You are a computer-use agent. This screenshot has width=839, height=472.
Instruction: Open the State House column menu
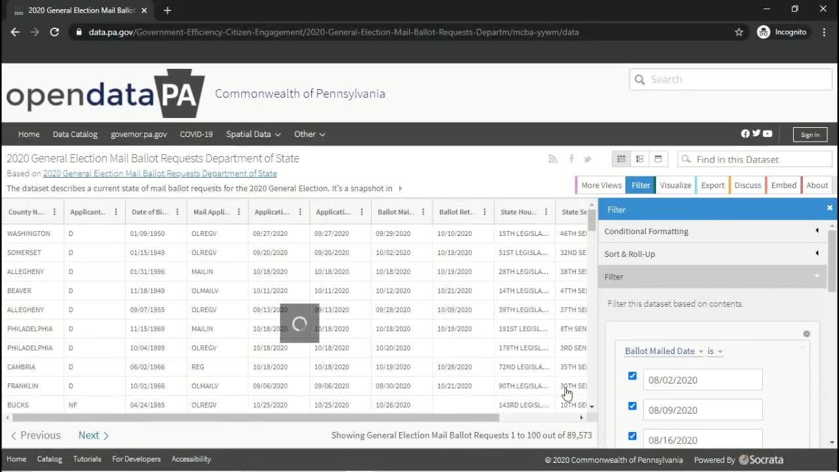(546, 212)
